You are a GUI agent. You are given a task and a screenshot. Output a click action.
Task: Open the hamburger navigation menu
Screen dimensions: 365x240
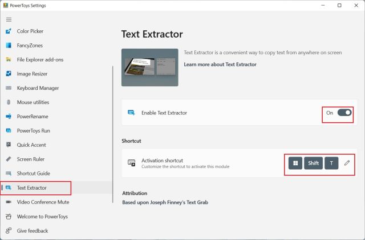tap(9, 19)
